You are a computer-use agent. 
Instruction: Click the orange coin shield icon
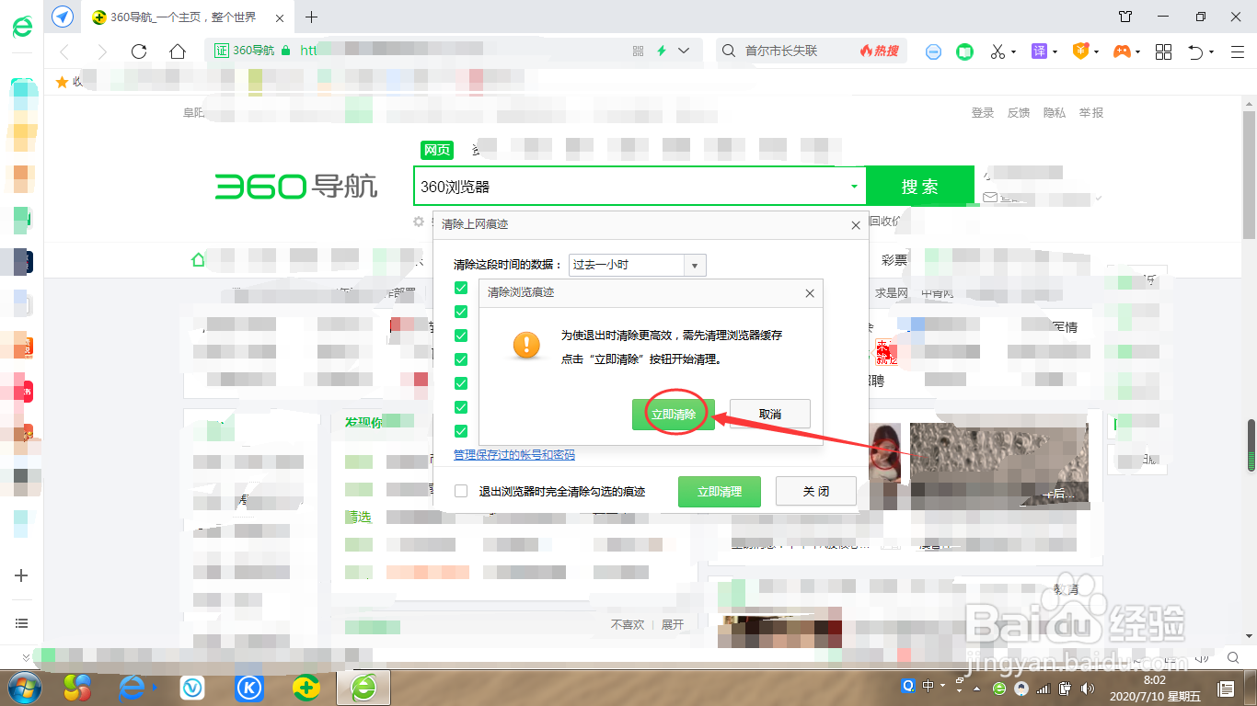[1081, 51]
